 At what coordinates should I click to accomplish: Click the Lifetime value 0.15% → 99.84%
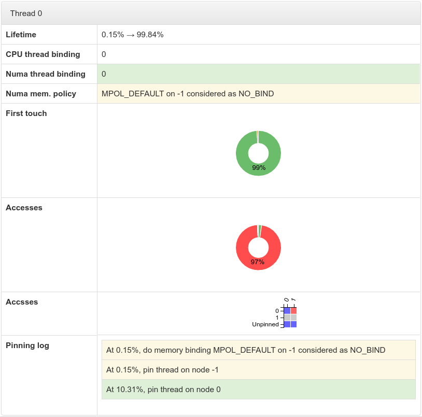tap(133, 35)
